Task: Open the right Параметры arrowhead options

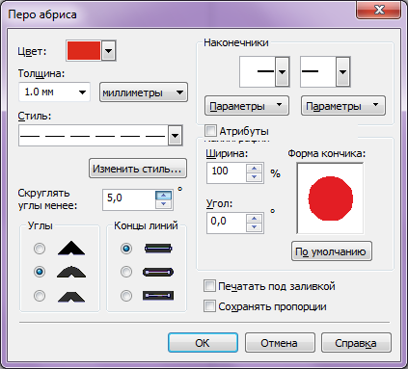Action: pyautogui.click(x=343, y=106)
